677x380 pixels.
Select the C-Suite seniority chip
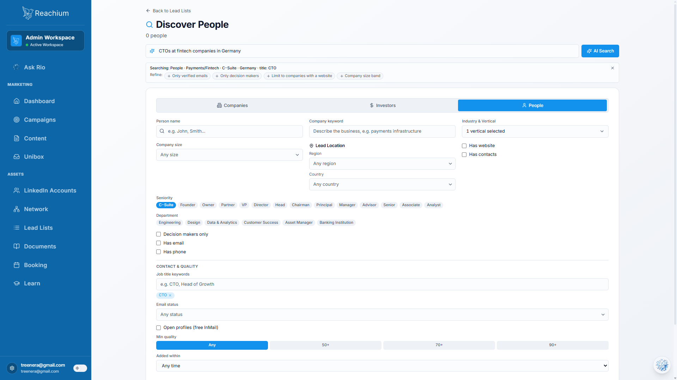166,205
